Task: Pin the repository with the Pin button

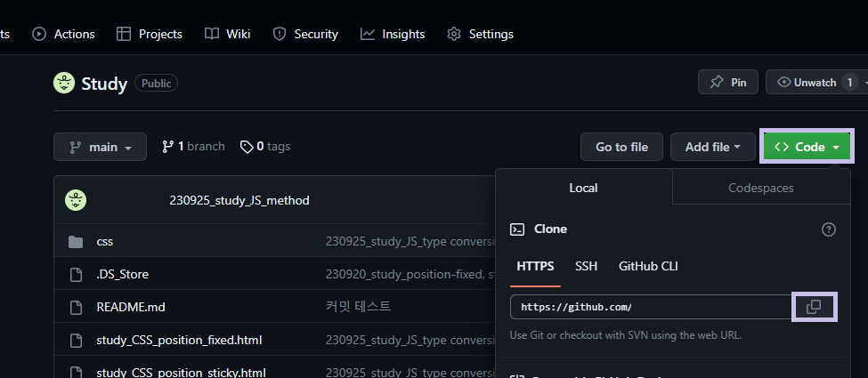Action: click(x=728, y=83)
